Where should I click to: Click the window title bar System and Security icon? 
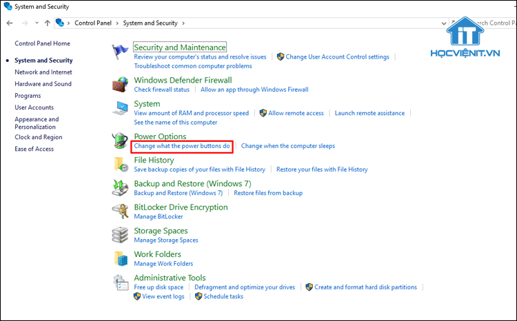pos(8,6)
